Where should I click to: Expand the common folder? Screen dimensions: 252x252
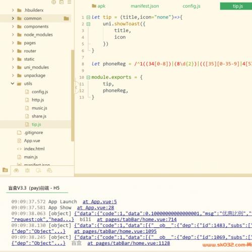(x=13, y=18)
